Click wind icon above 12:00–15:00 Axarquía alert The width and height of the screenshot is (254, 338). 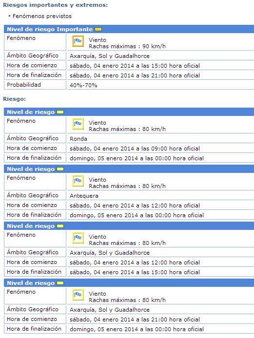tap(78, 238)
